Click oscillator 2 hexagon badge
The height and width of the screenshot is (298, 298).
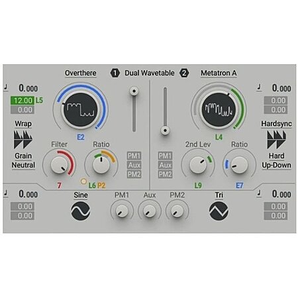coord(184,73)
